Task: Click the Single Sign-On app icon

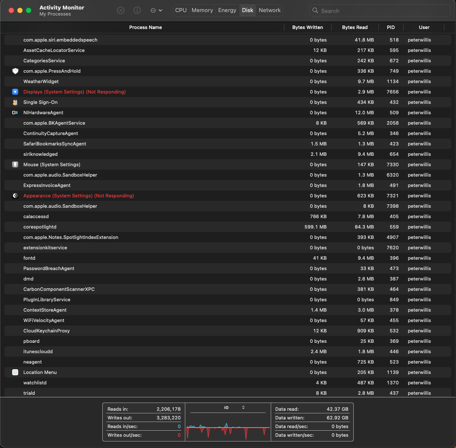Action: [15, 102]
